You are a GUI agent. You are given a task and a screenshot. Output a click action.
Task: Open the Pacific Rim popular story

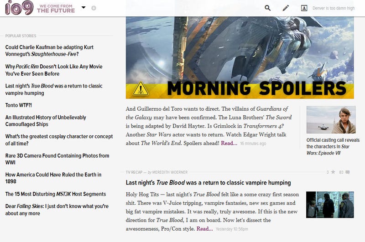coord(54,70)
